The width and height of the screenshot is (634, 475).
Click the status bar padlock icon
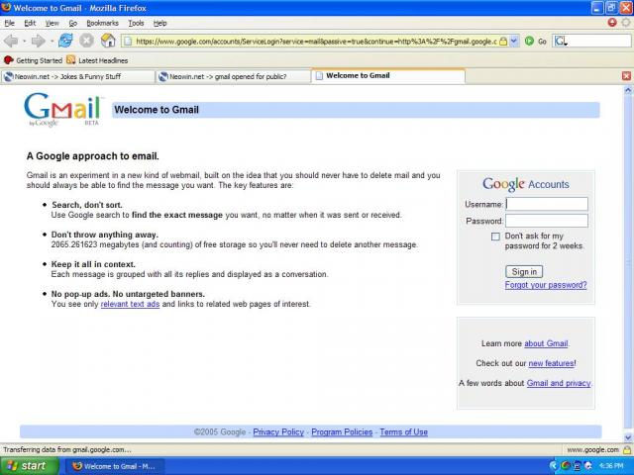coord(627,449)
